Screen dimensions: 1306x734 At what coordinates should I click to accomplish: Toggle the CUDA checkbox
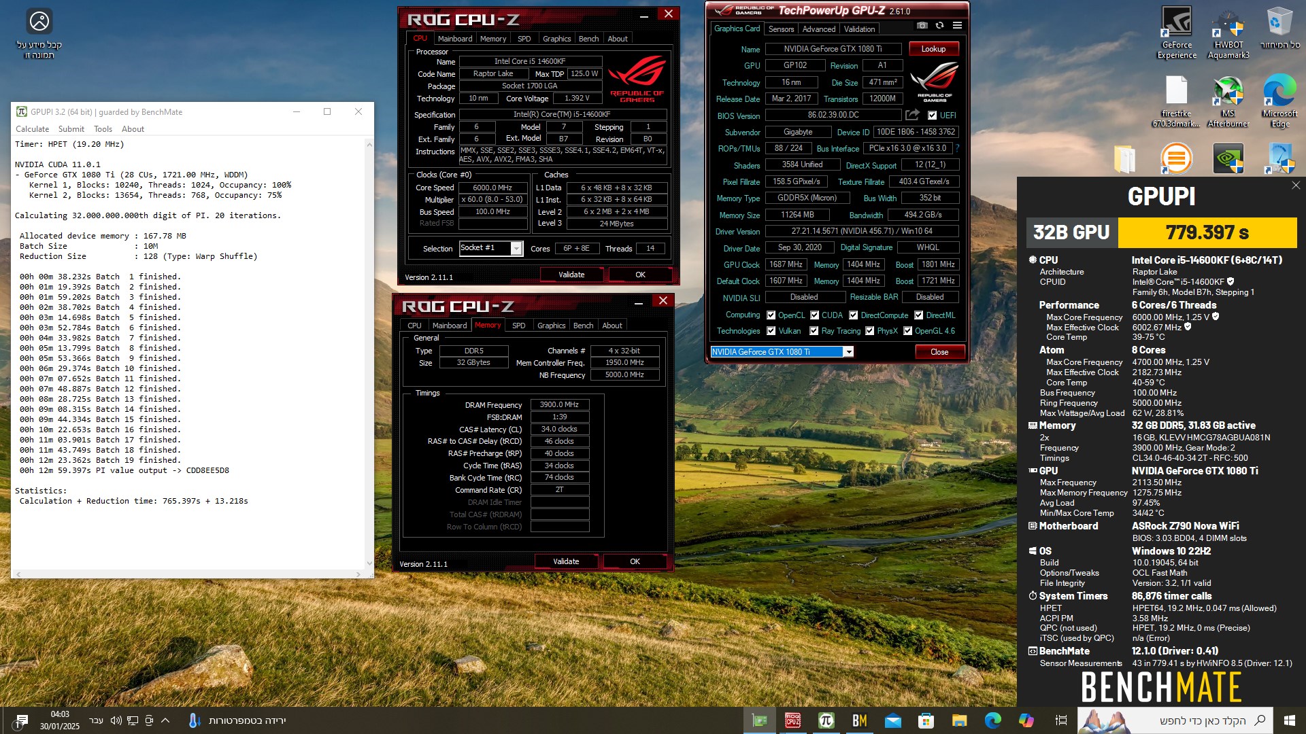(814, 315)
